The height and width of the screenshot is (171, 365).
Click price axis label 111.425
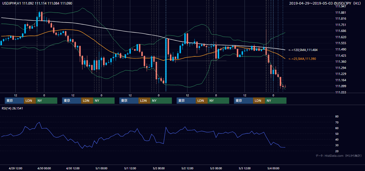(x=340, y=56)
